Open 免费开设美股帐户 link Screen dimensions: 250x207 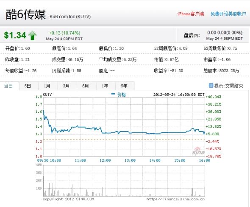tap(228, 14)
